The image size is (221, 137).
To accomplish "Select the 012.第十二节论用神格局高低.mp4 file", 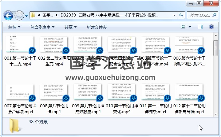I will click(x=189, y=98).
